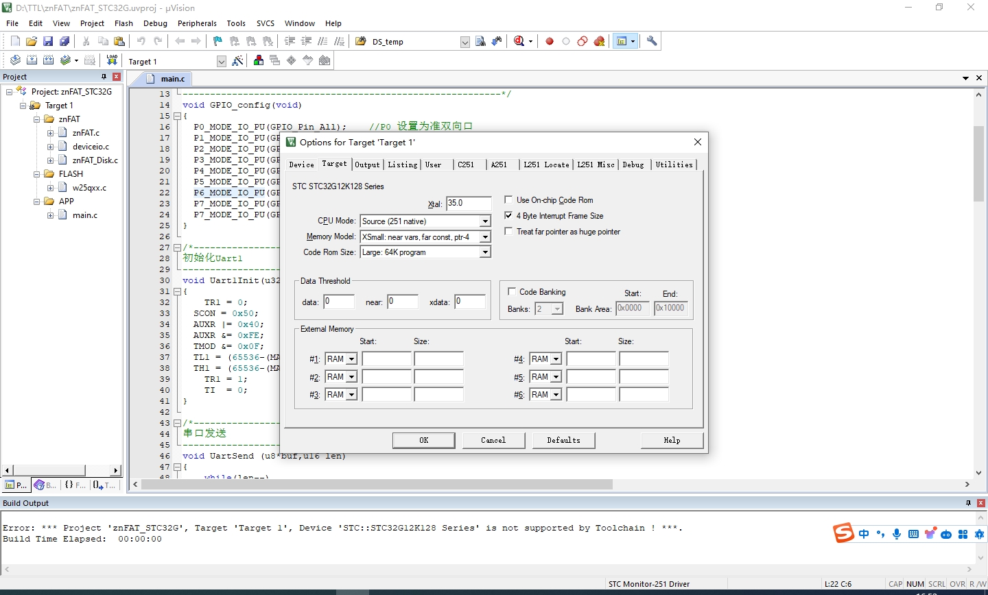Open the wrench Configuration icon
This screenshot has height=595, width=988.
coord(652,41)
